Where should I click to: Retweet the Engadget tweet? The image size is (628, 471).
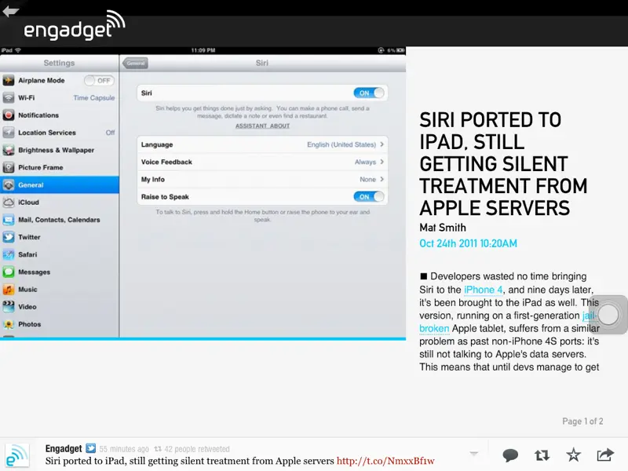pyautogui.click(x=542, y=455)
